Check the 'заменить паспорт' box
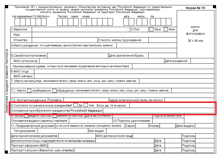This screenshot has height=159, width=220. pyautogui.click(x=55, y=116)
